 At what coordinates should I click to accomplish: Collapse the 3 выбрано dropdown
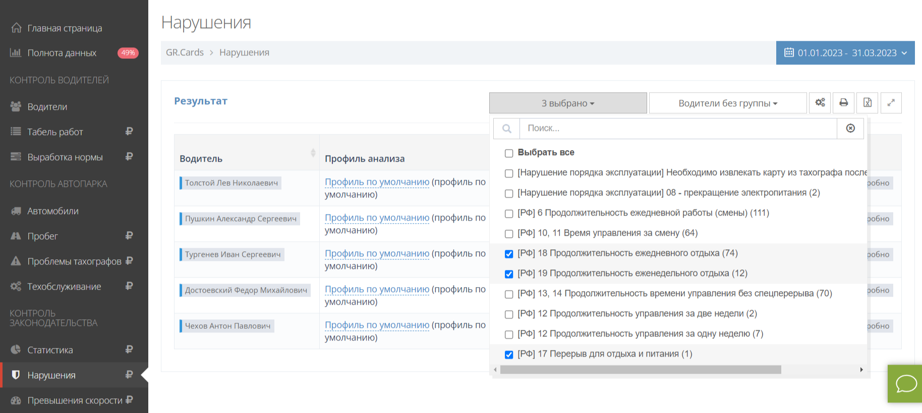click(568, 103)
